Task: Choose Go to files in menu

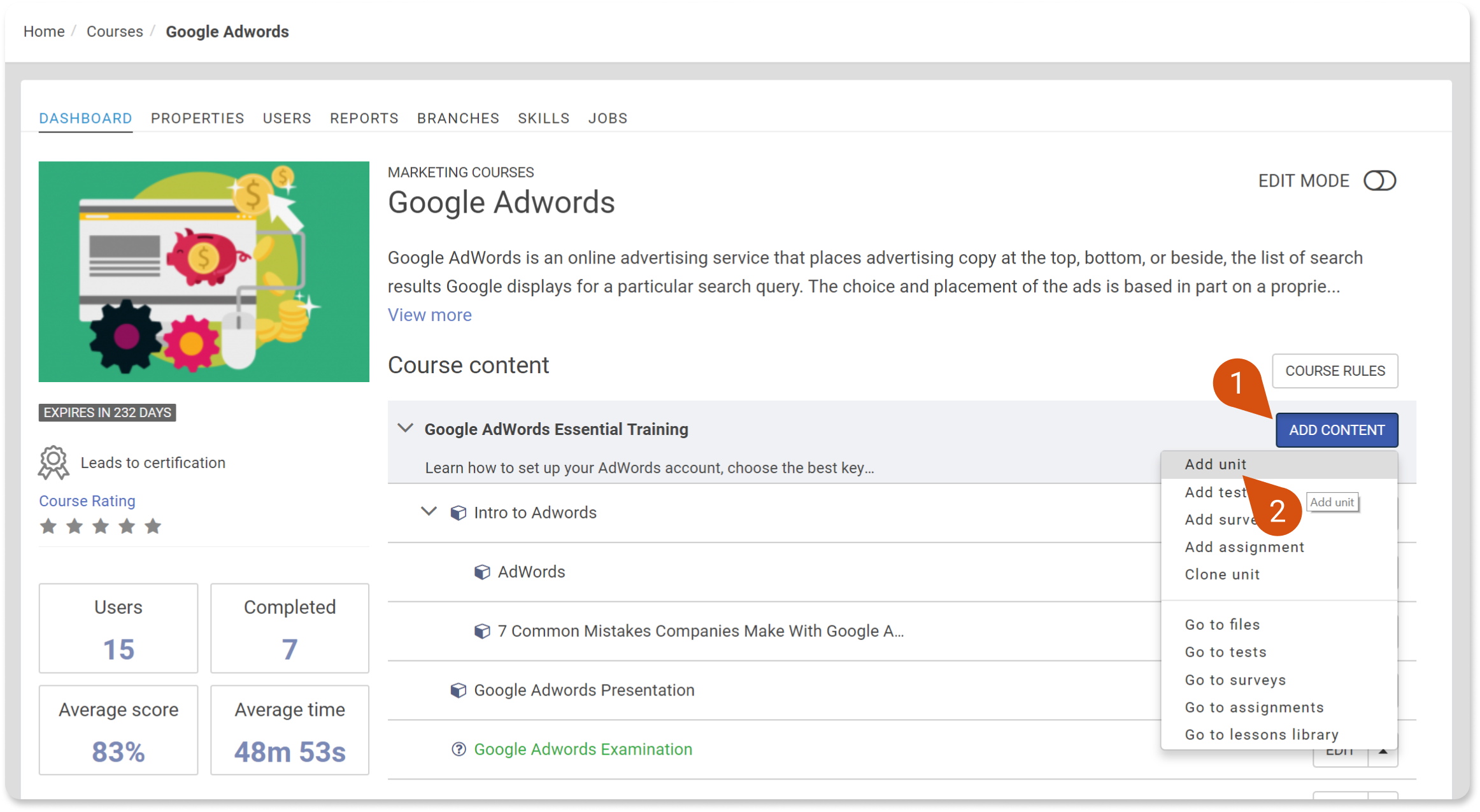Action: click(1279, 625)
